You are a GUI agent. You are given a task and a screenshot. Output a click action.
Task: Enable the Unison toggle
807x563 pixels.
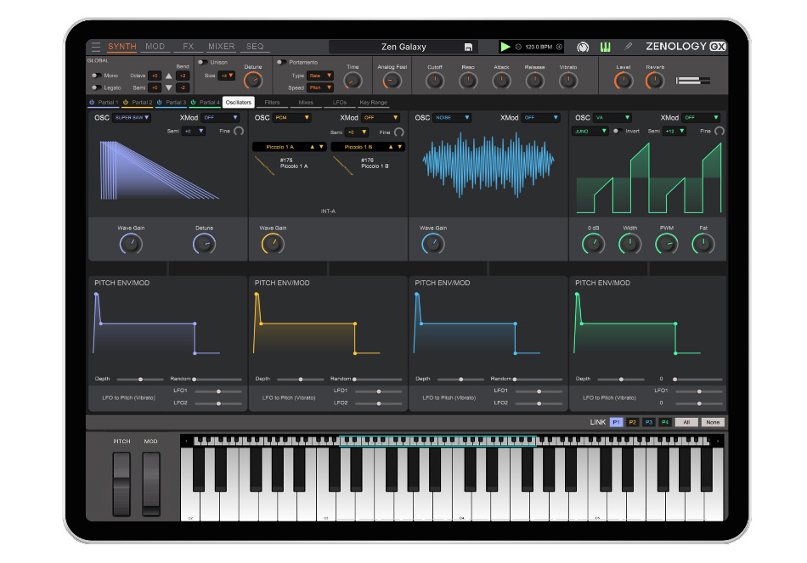pos(201,62)
